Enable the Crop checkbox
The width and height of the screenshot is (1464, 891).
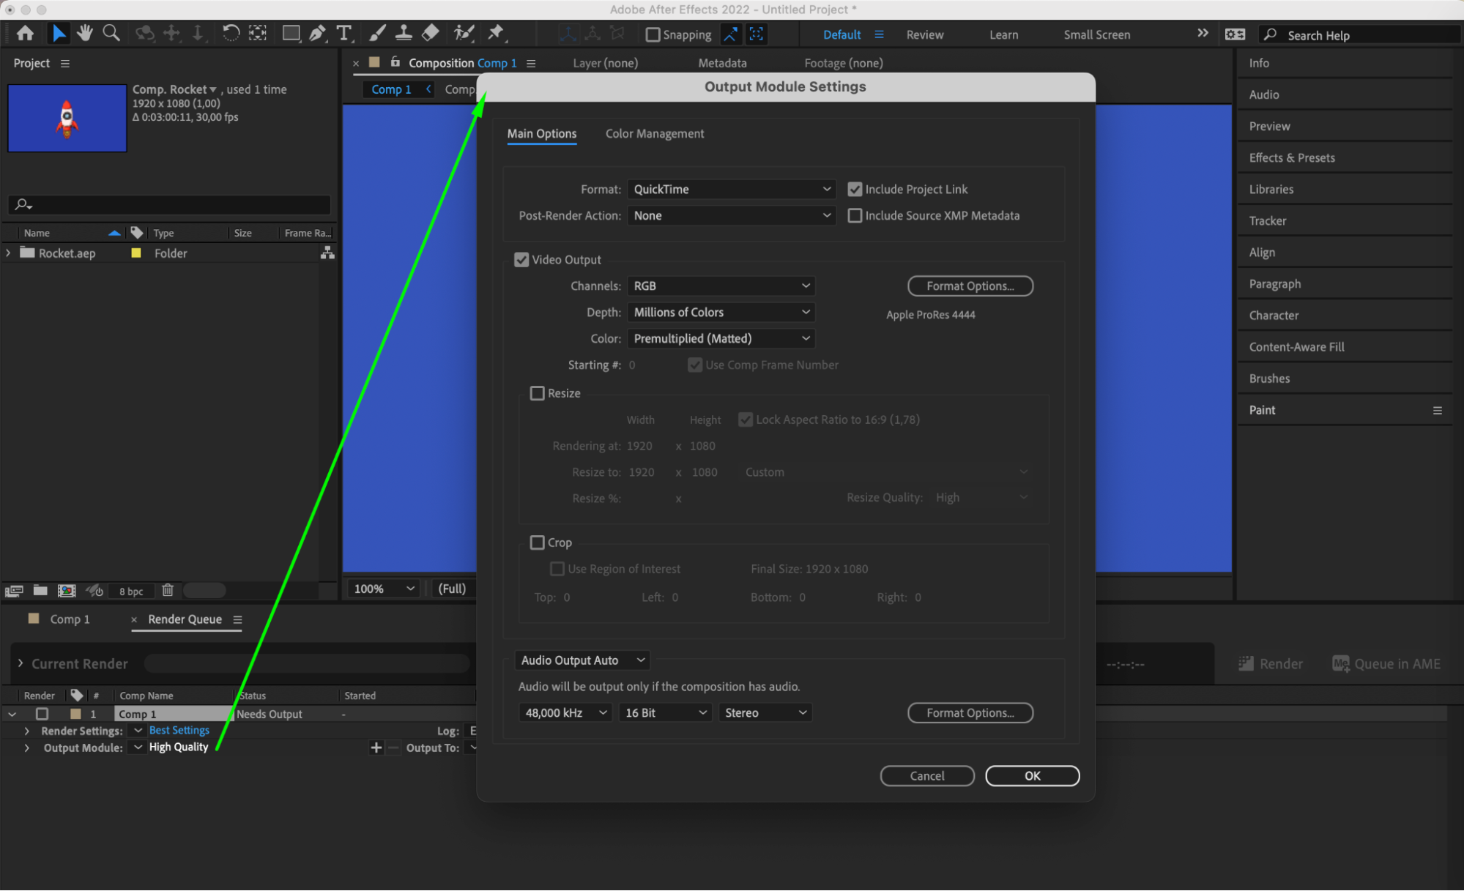538,543
